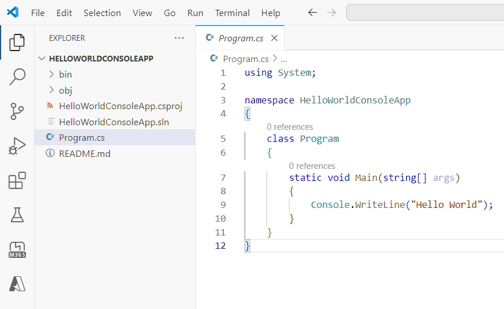The width and height of the screenshot is (504, 309).
Task: Open the Selection menu
Action: point(102,13)
